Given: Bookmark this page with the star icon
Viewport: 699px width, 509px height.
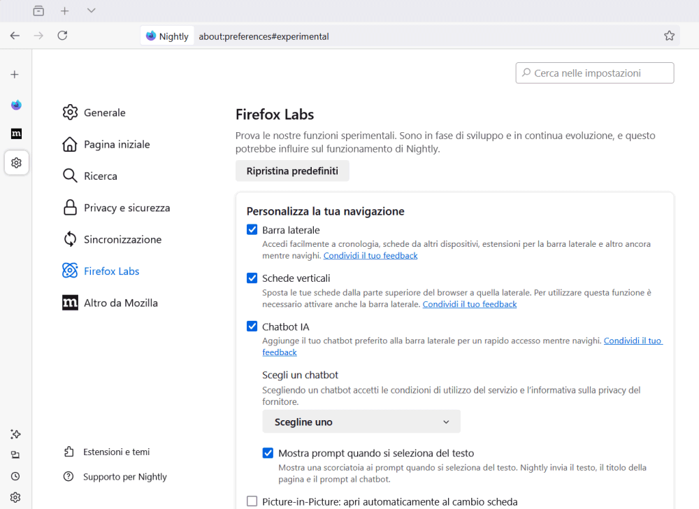Looking at the screenshot, I should pyautogui.click(x=669, y=36).
